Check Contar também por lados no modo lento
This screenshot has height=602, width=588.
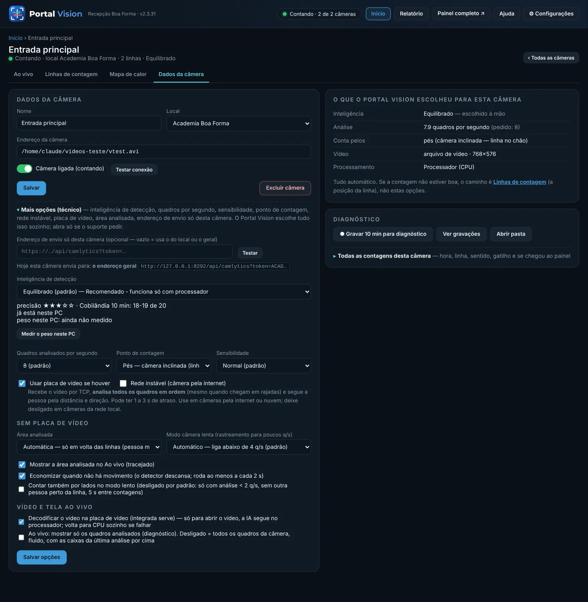click(21, 489)
